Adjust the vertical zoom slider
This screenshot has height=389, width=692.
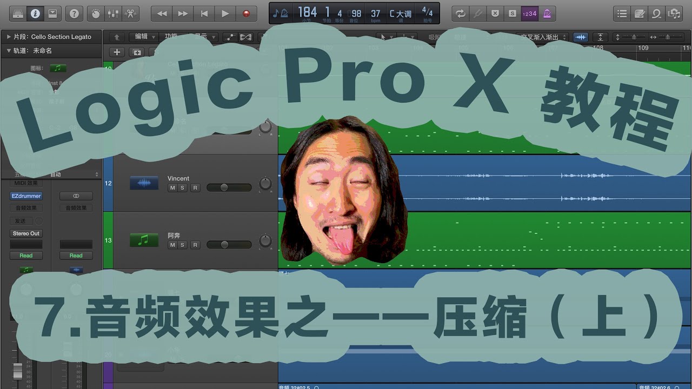pos(633,37)
